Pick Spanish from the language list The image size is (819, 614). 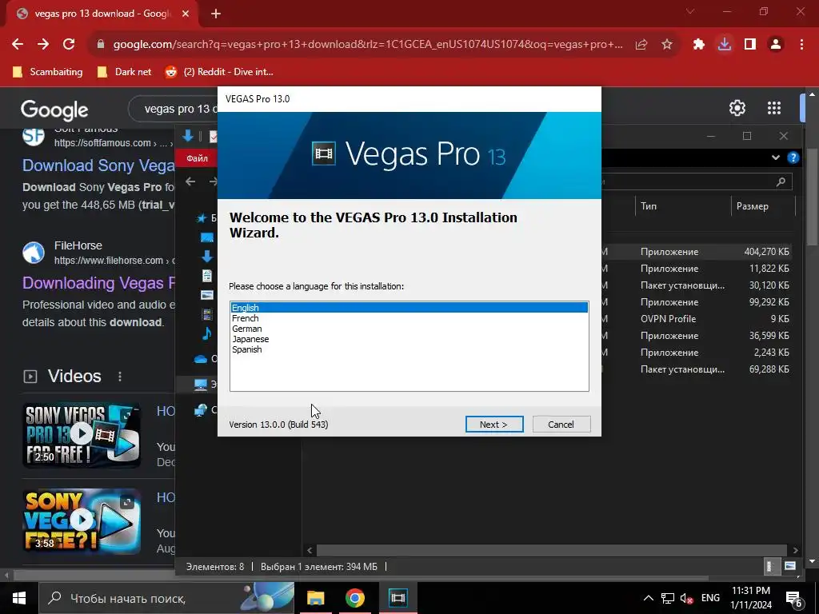[246, 349]
